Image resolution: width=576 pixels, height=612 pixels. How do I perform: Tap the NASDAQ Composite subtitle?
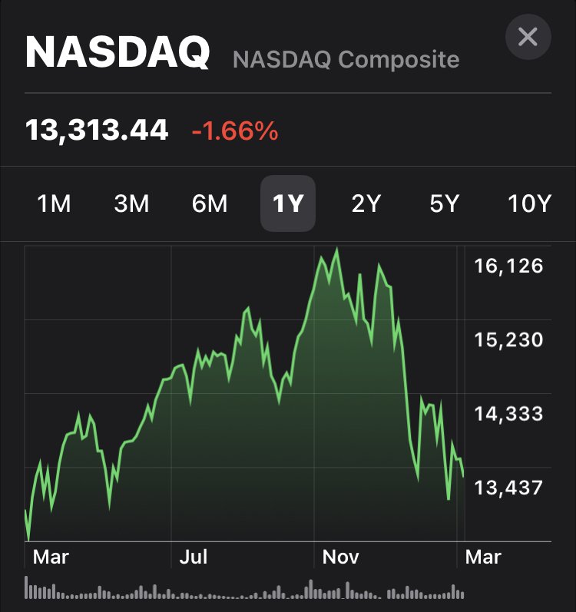pos(346,59)
